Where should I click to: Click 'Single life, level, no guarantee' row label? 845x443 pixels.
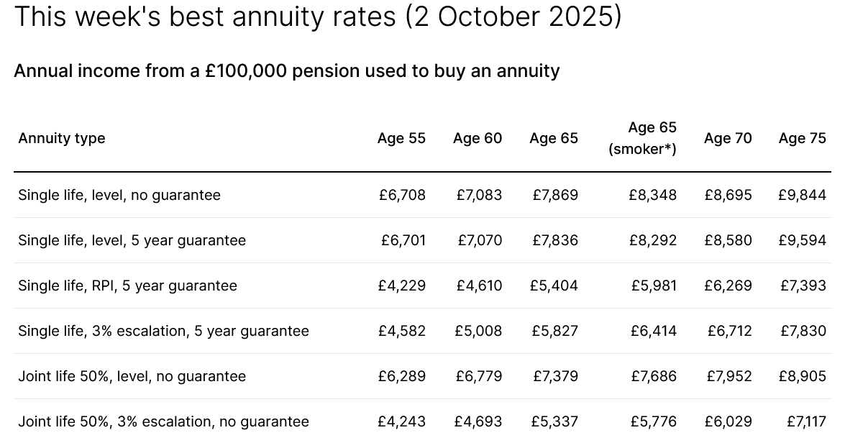point(119,195)
